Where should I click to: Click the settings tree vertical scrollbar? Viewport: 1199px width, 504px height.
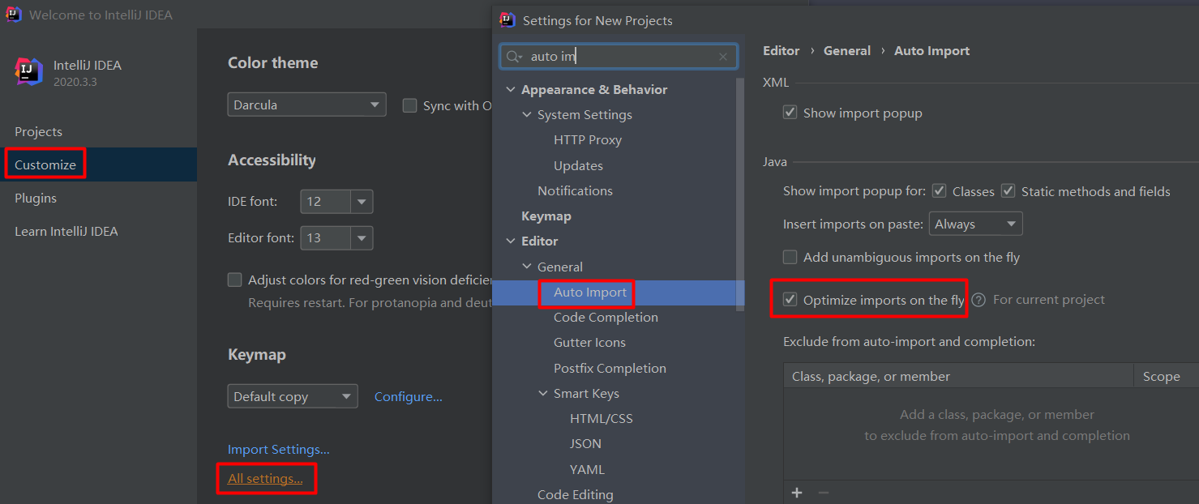coord(740,194)
